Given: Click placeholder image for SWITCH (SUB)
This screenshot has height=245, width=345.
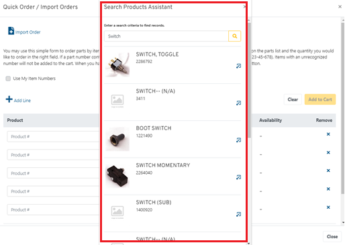Looking at the screenshot, I should [x=117, y=212].
